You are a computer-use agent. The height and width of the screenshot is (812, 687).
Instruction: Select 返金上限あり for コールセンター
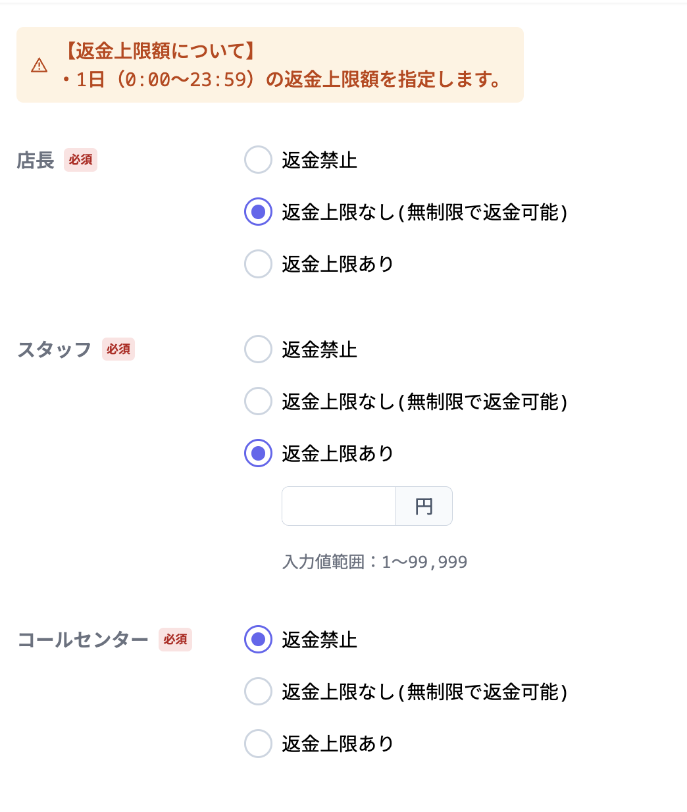click(x=258, y=744)
